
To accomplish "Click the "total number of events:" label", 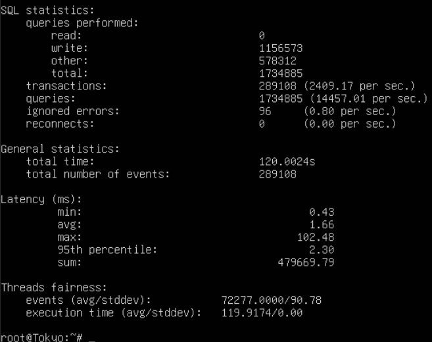I will pyautogui.click(x=98, y=174).
